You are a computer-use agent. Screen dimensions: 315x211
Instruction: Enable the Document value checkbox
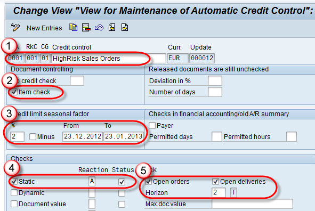(14, 204)
